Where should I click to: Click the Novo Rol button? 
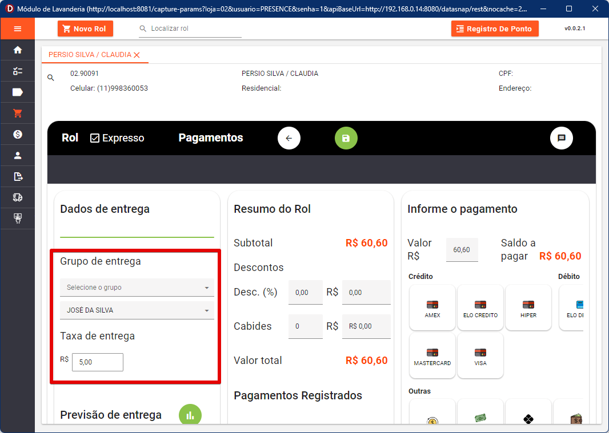[x=86, y=29]
